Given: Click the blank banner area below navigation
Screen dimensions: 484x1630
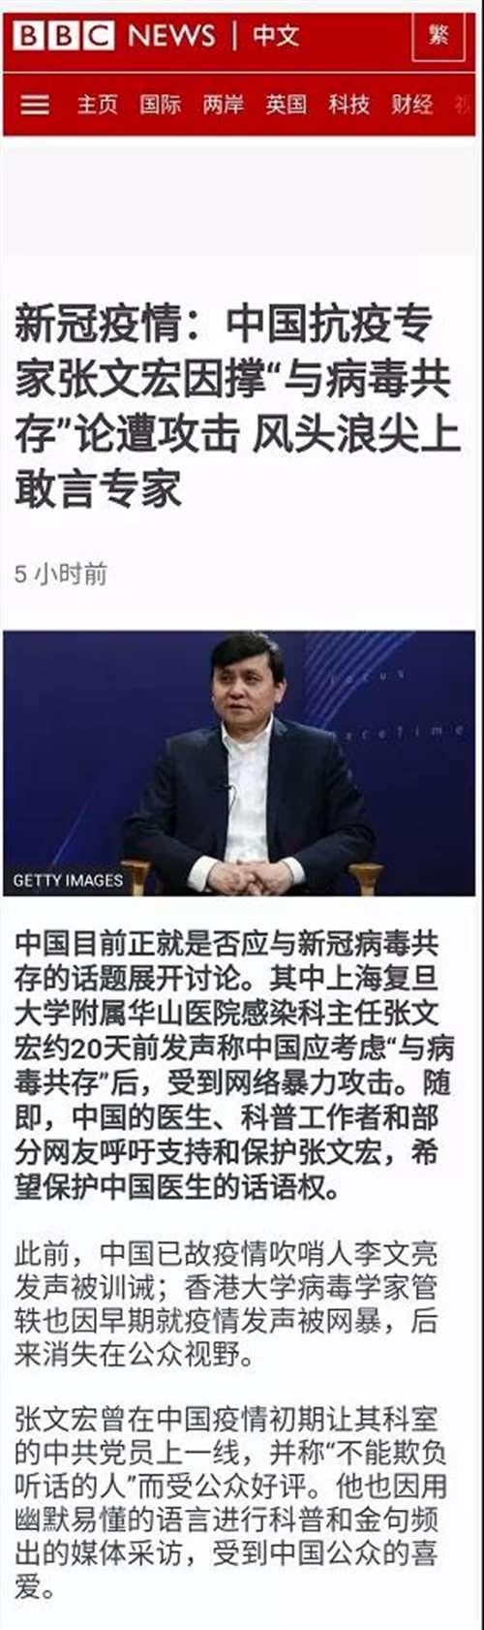Looking at the screenshot, I should [239, 195].
